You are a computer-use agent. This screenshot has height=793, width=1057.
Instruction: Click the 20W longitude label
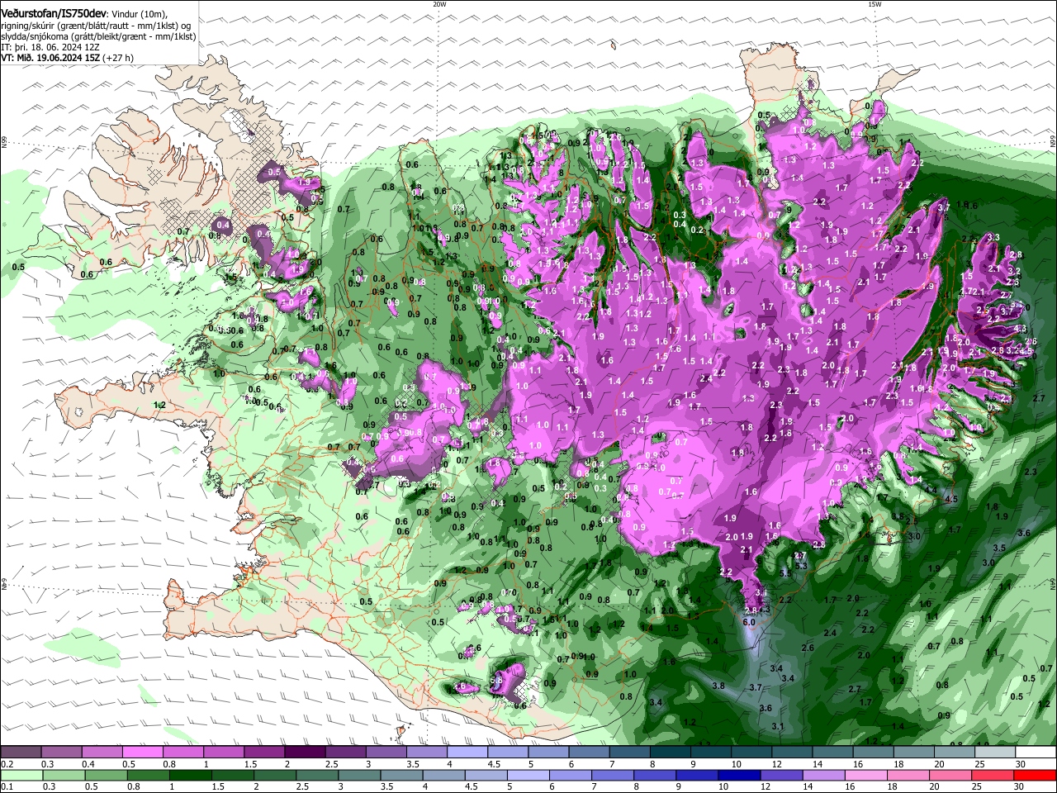[x=439, y=4]
